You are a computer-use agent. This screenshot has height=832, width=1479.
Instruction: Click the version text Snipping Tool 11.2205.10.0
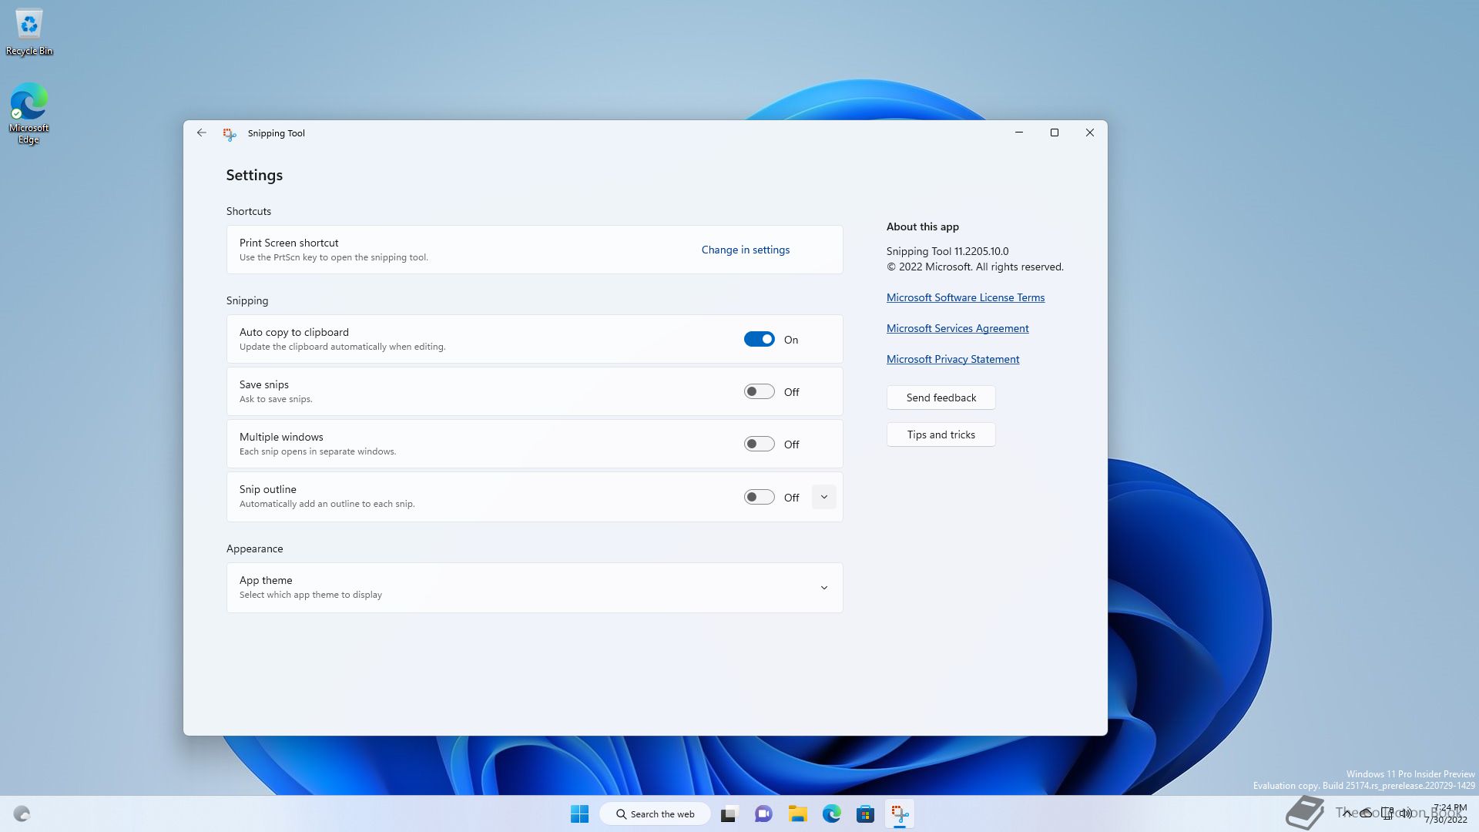[947, 251]
